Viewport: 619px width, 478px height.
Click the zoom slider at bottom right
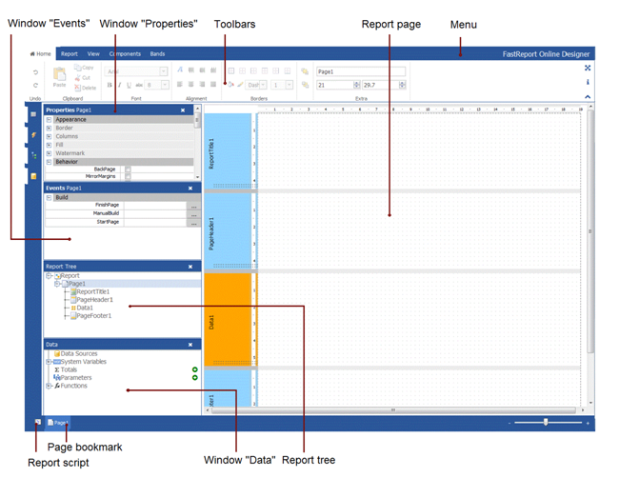pos(546,422)
